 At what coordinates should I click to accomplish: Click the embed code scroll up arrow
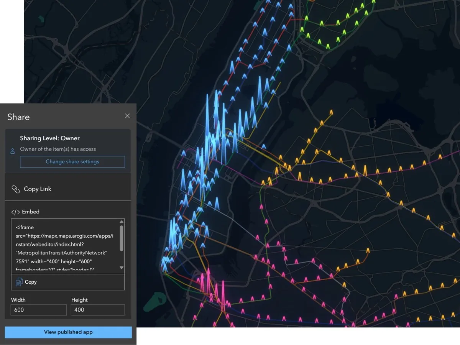coord(122,222)
